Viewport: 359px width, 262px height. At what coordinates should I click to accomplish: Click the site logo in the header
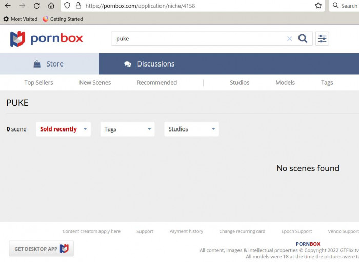coord(46,39)
